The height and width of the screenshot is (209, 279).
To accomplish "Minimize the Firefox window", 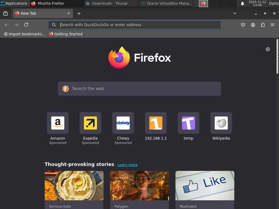I will 256,14.
